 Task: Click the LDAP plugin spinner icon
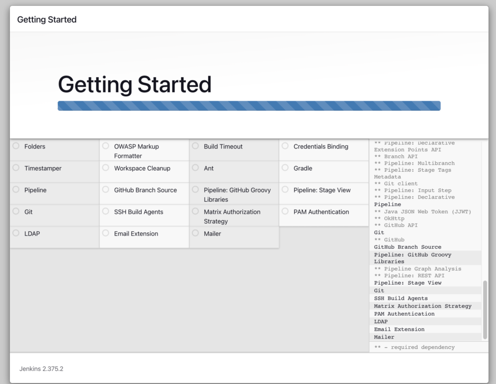[x=17, y=233]
